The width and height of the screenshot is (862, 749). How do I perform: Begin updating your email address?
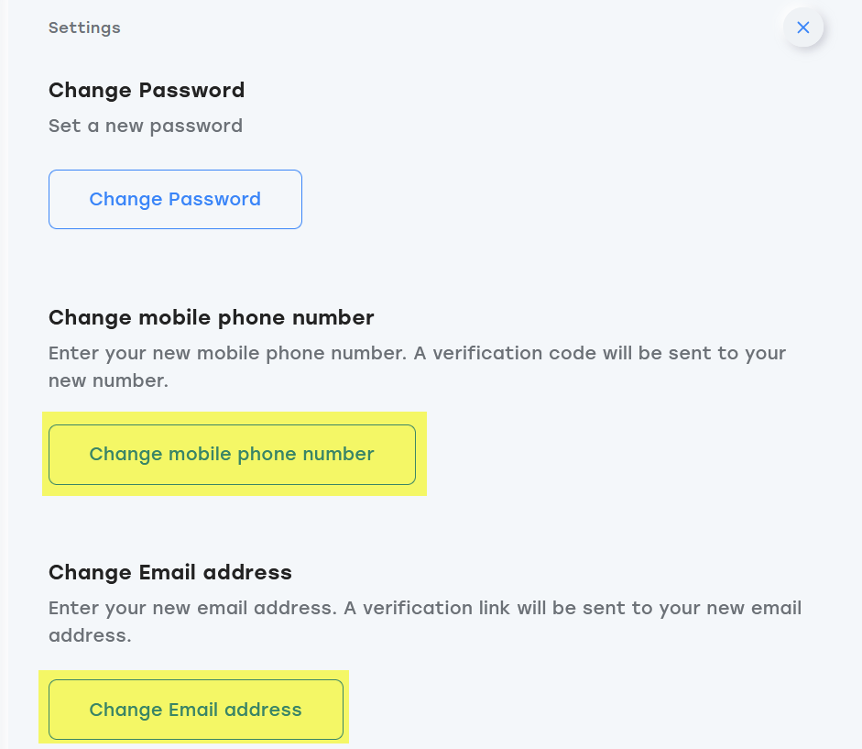[196, 710]
